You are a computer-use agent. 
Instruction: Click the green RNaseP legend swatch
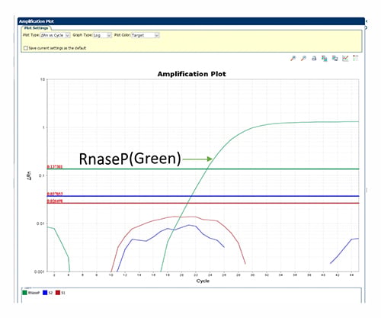point(24,293)
